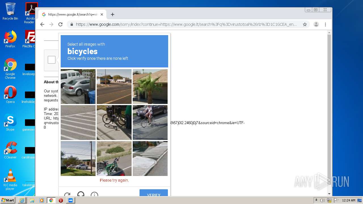Open network status tray icon
The image size is (363, 204).
pyautogui.click(x=329, y=200)
